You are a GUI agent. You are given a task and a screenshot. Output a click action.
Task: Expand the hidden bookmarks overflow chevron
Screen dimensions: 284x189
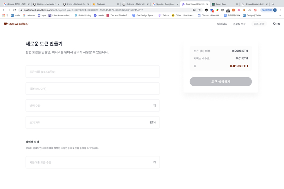280,15
